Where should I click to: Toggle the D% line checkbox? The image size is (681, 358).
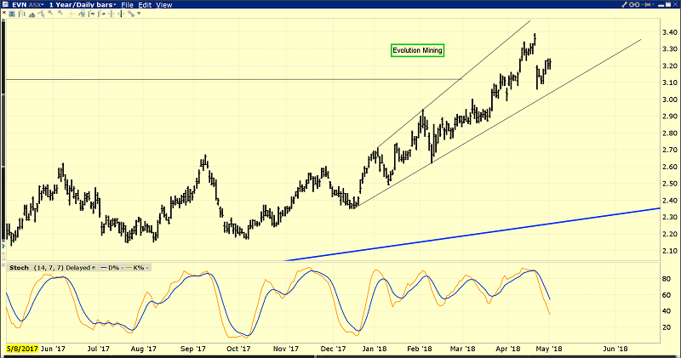pyautogui.click(x=123, y=268)
